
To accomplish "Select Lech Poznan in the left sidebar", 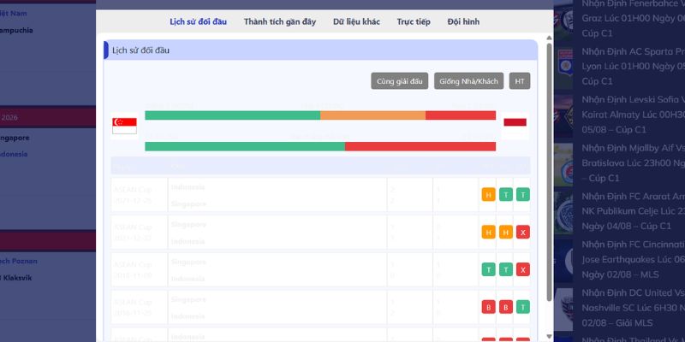I will (x=18, y=262).
